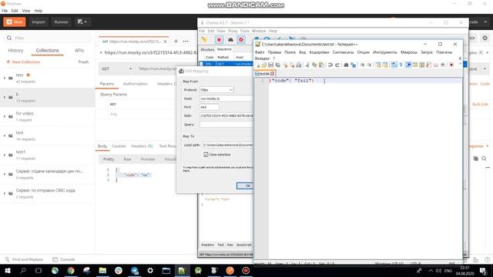
Task: Open the Proxy menu in Charles
Action: (x=233, y=31)
